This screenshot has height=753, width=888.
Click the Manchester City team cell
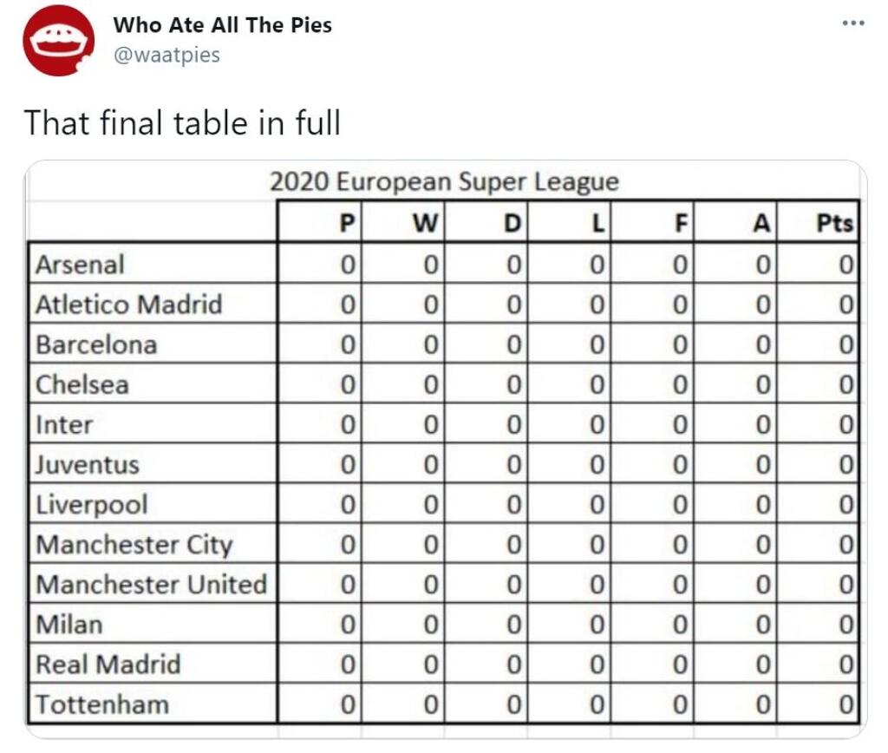click(153, 544)
